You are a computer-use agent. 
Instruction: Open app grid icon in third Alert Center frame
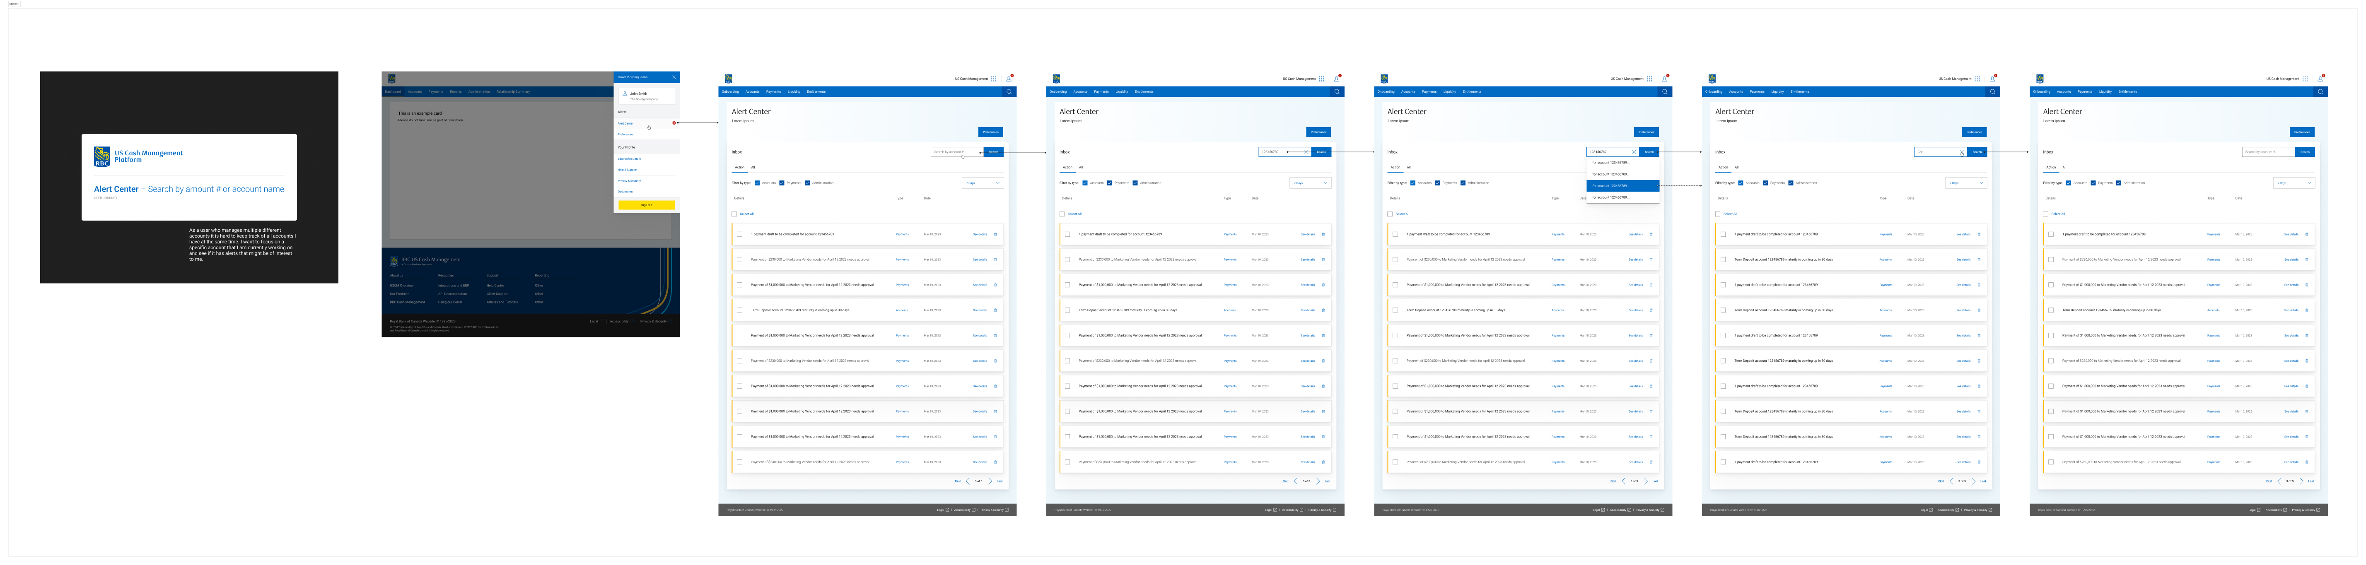[1649, 79]
